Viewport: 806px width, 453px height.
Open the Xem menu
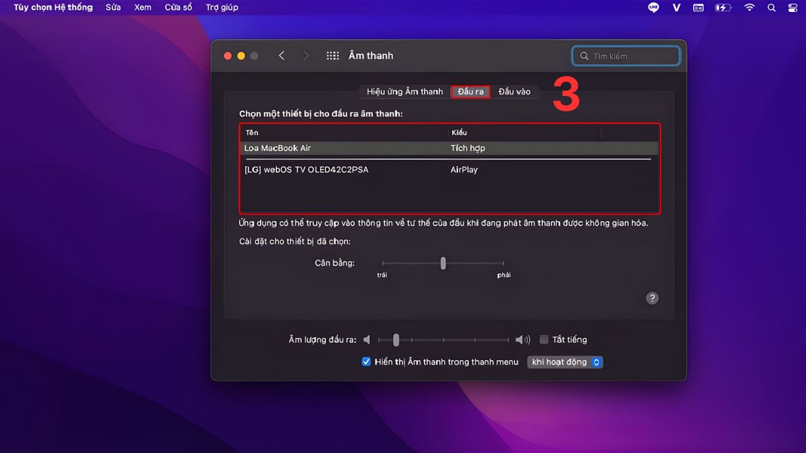click(x=142, y=7)
